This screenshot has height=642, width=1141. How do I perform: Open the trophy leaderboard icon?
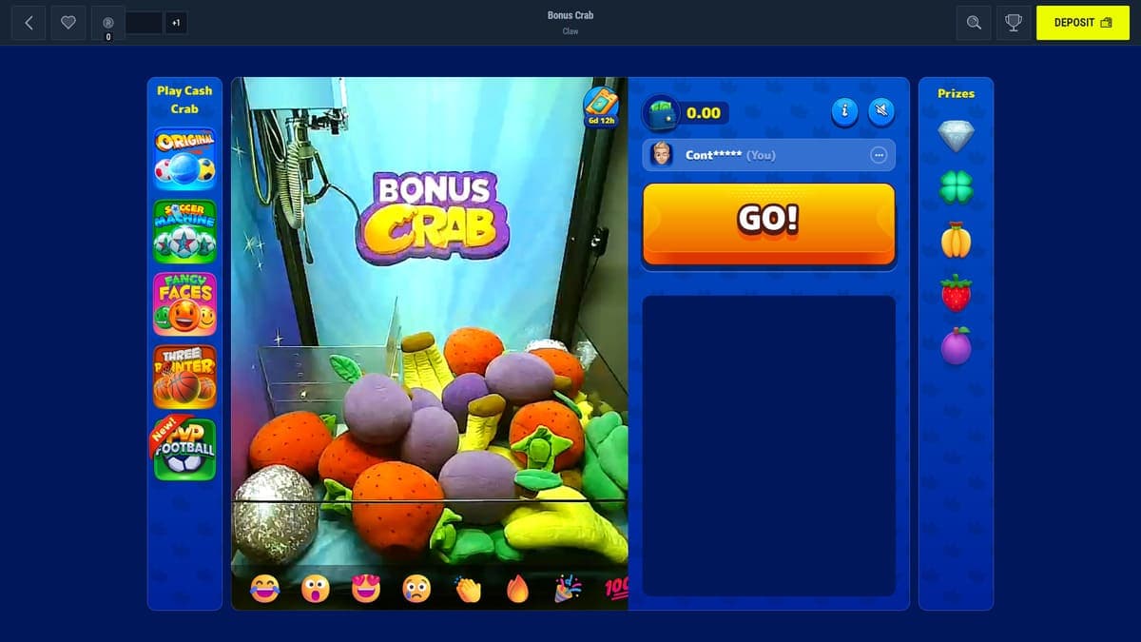point(1014,23)
